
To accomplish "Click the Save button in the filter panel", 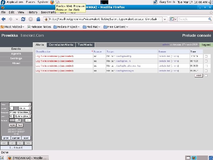I will (x=20, y=125).
